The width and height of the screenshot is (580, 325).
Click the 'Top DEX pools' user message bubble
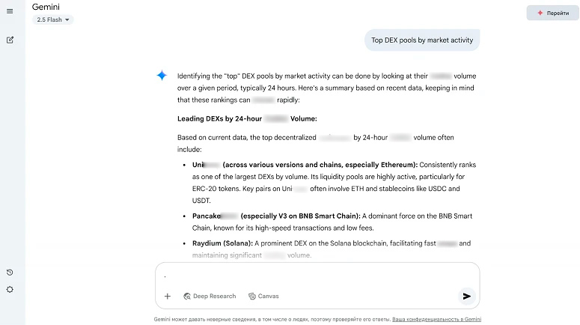click(422, 40)
